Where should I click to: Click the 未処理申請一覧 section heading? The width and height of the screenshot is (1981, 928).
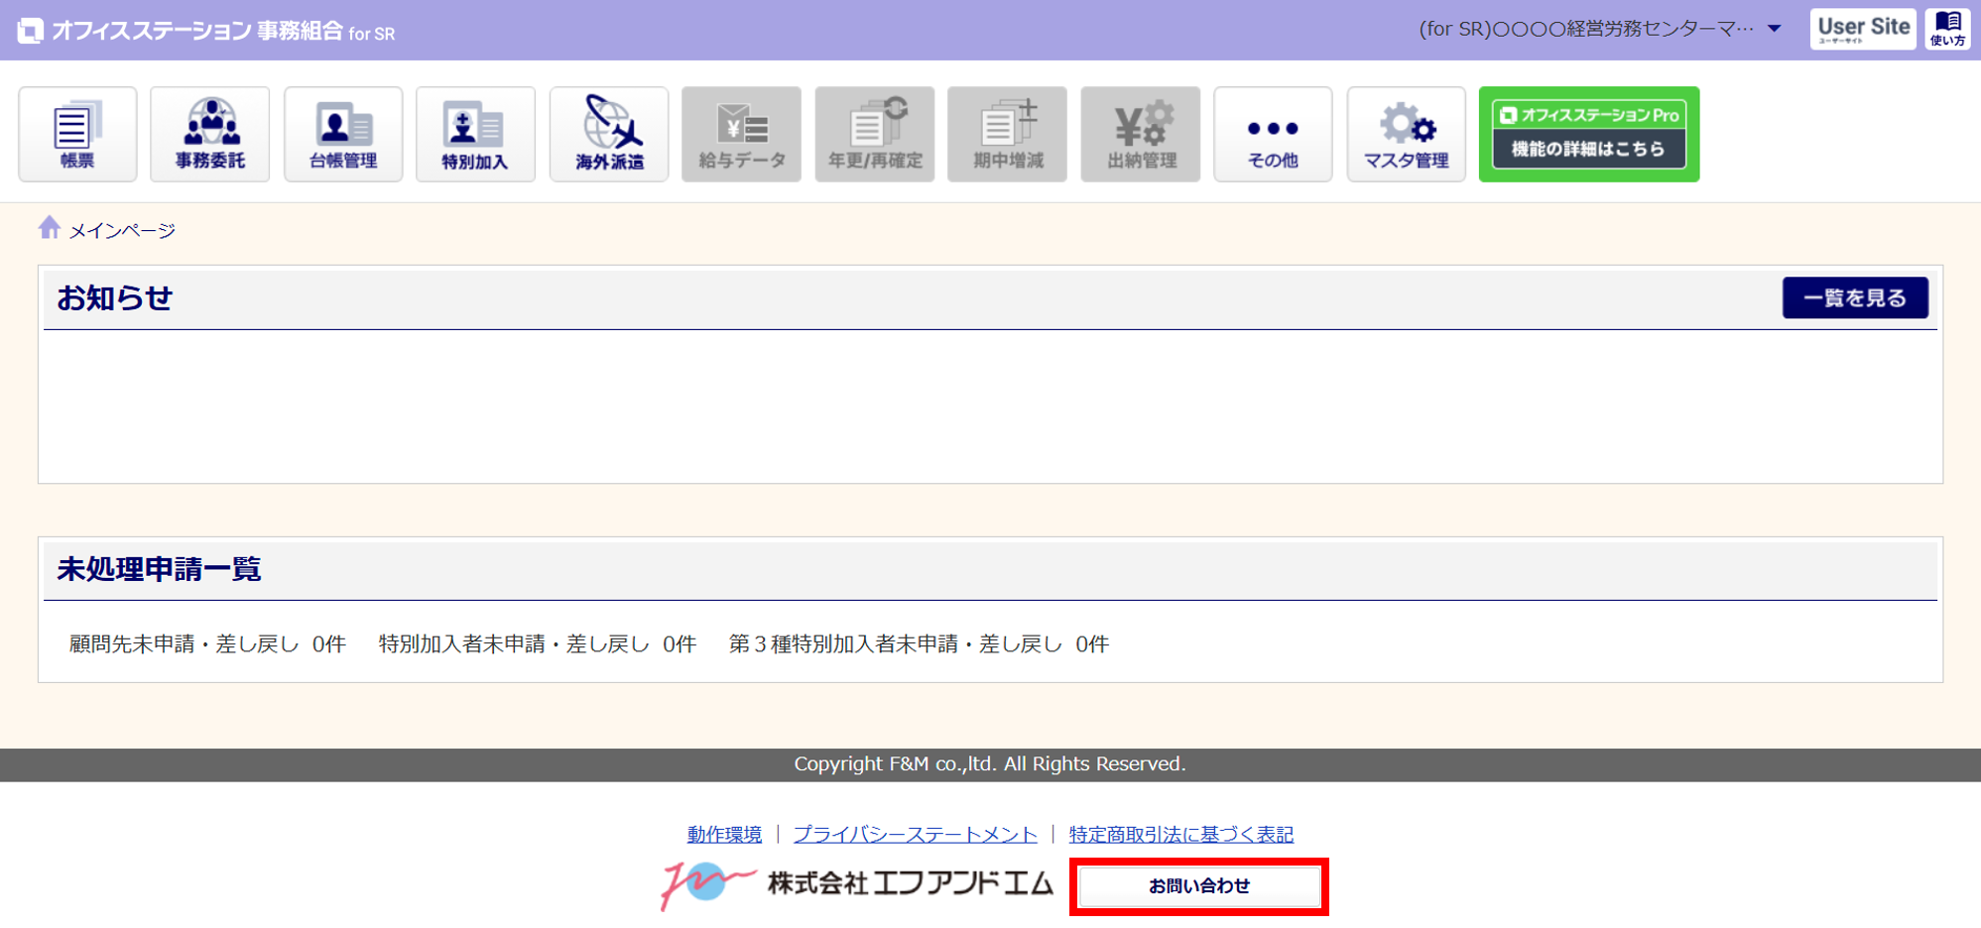(159, 569)
